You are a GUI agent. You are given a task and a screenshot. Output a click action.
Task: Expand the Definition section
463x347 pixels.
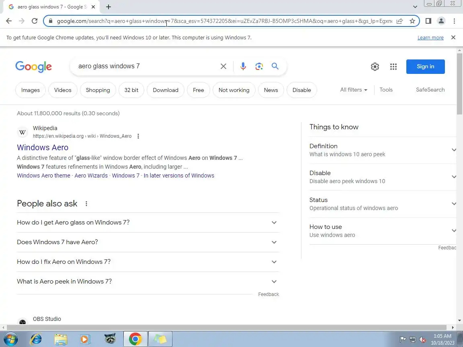383,150
